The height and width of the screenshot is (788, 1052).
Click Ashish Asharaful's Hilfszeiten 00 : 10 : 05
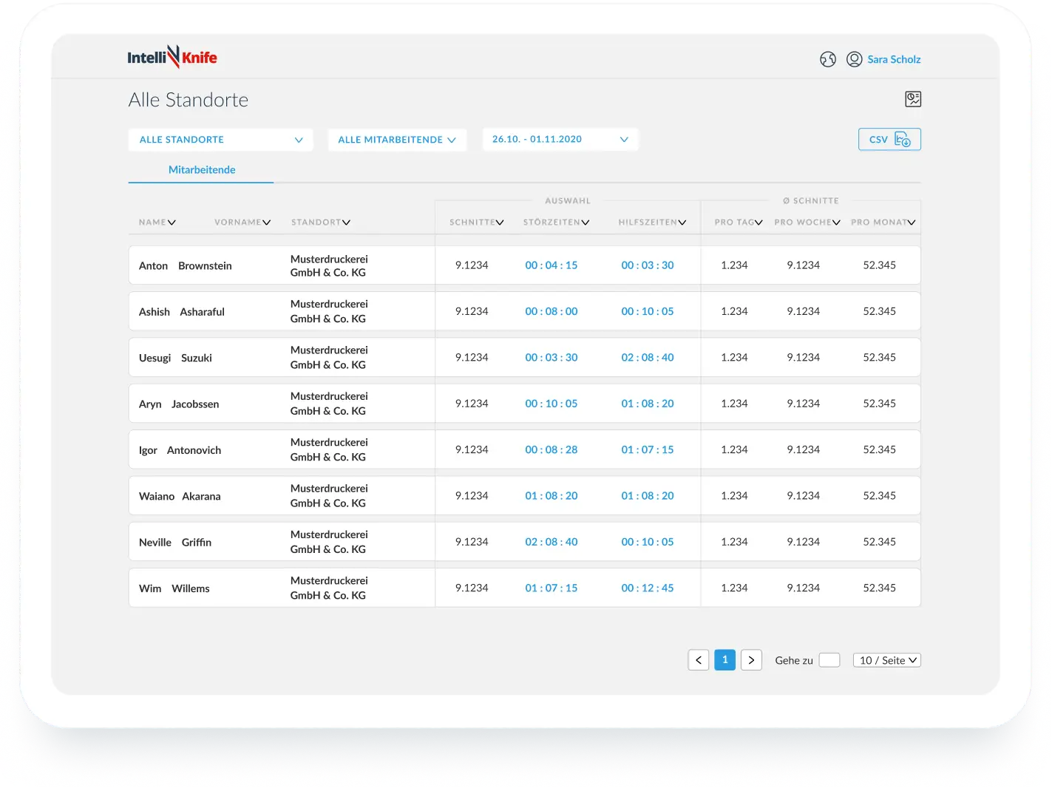(x=648, y=311)
